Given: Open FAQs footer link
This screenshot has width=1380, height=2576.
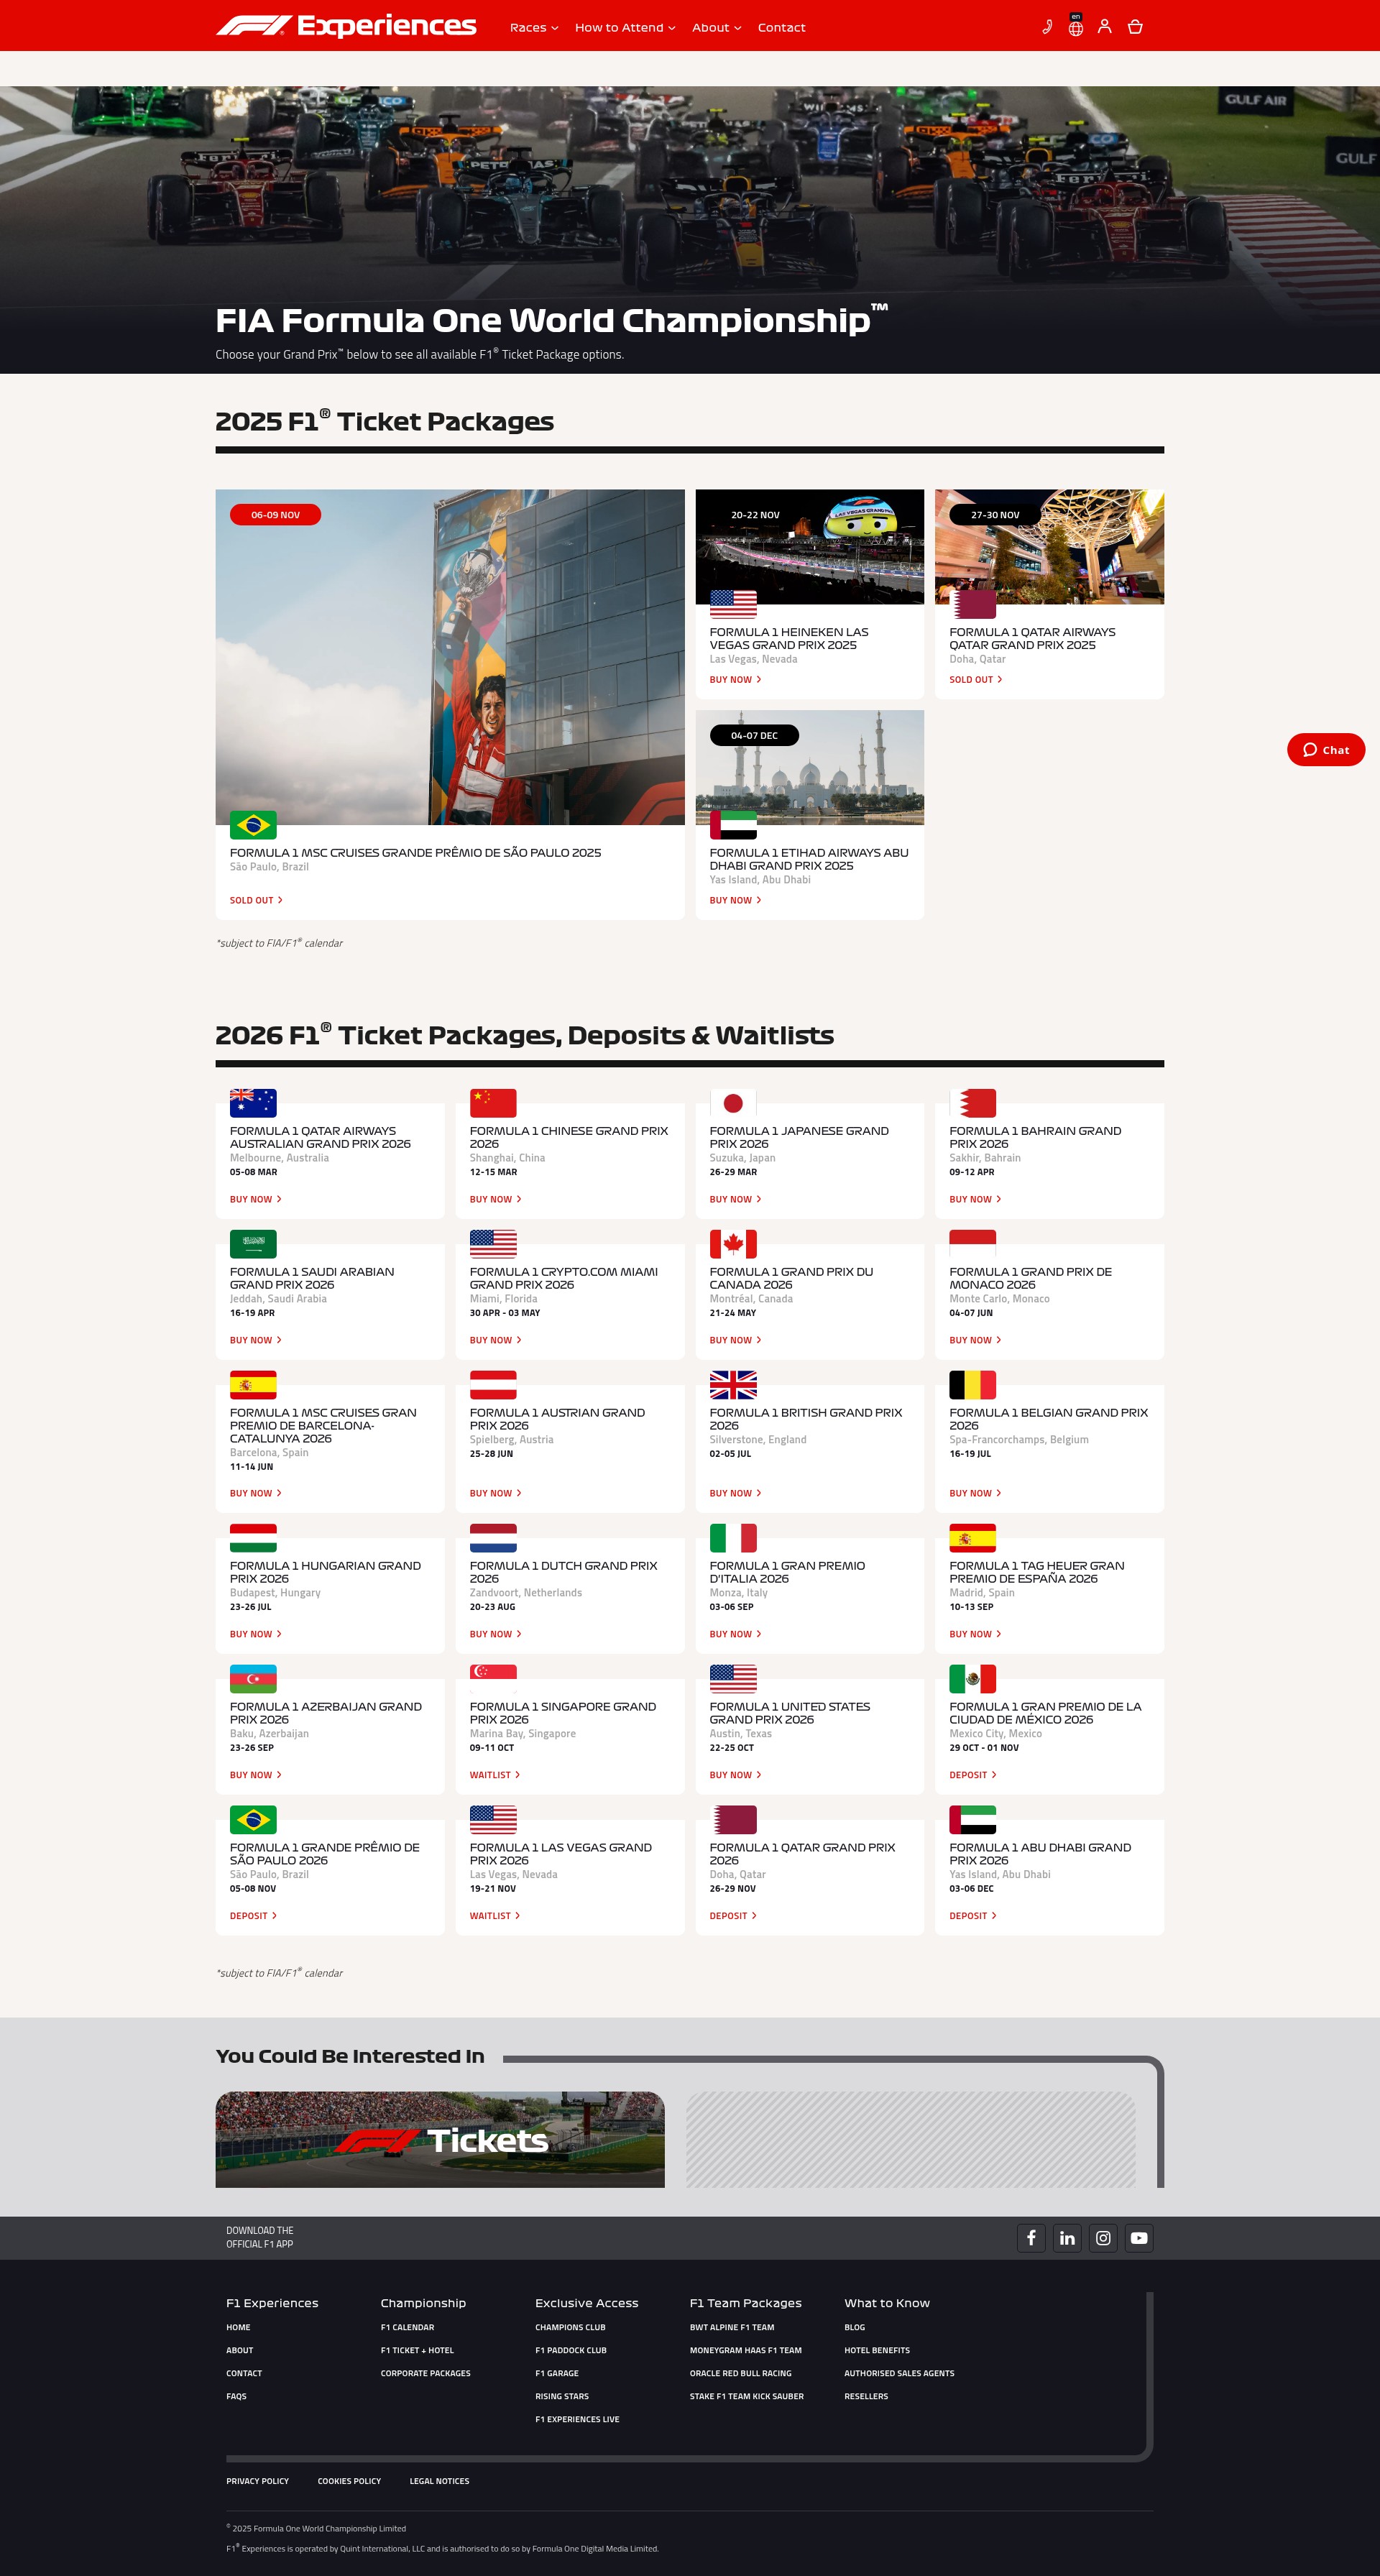Looking at the screenshot, I should (236, 2396).
